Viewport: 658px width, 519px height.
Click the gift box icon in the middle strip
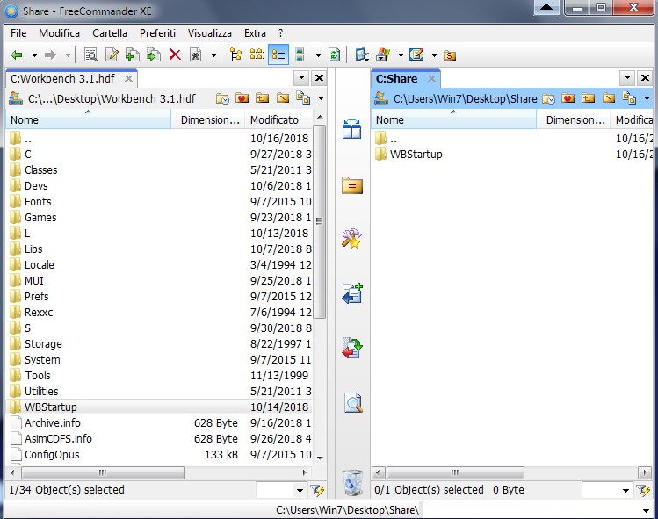click(x=352, y=130)
